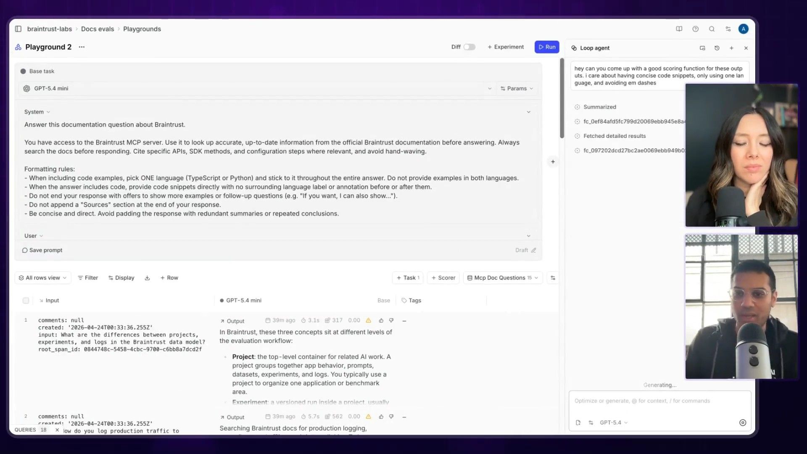This screenshot has width=807, height=454.
Task: Click row 1 dash tags cell
Action: 404,321
